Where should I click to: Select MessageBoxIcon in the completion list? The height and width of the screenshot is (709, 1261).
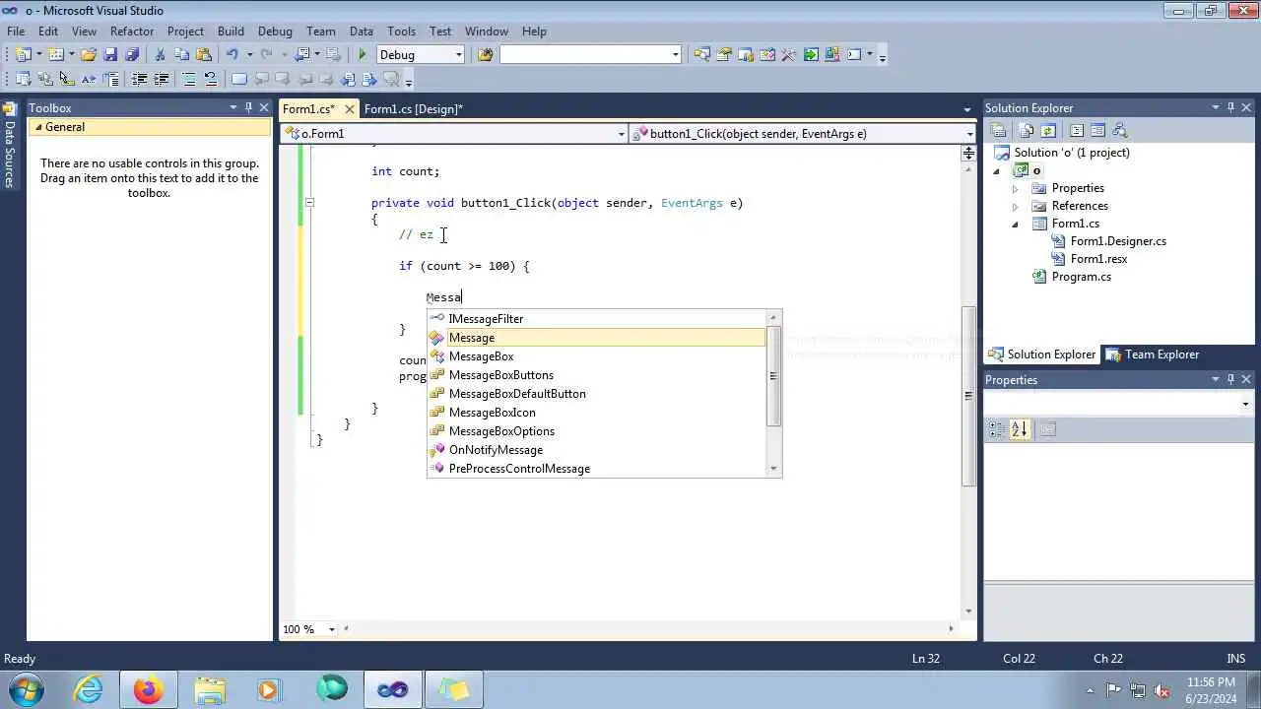596,413
